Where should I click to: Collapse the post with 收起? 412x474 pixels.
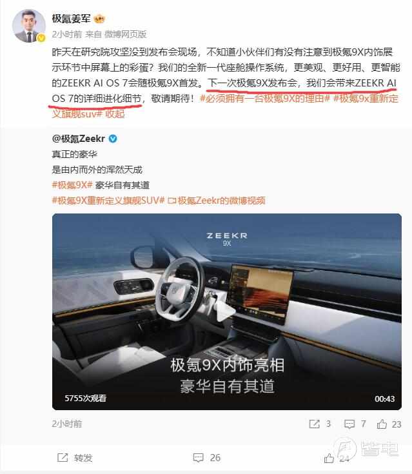pyautogui.click(x=115, y=114)
